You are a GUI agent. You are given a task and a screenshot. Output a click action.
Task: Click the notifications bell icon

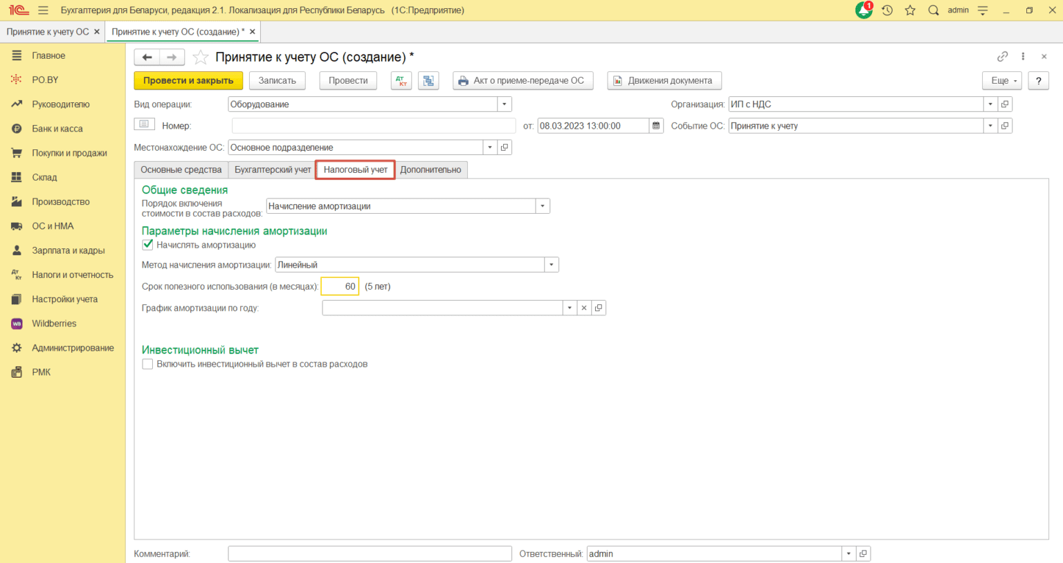click(864, 10)
